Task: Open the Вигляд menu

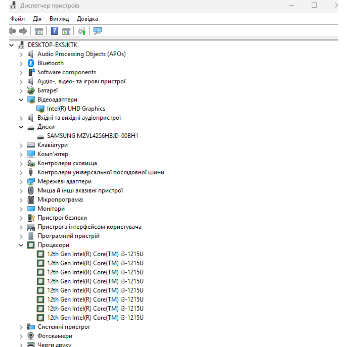Action: [x=59, y=19]
